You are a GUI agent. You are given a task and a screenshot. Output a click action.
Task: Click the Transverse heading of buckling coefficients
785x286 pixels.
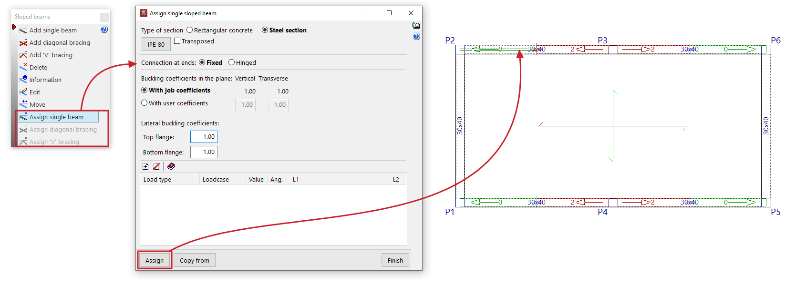click(x=273, y=78)
